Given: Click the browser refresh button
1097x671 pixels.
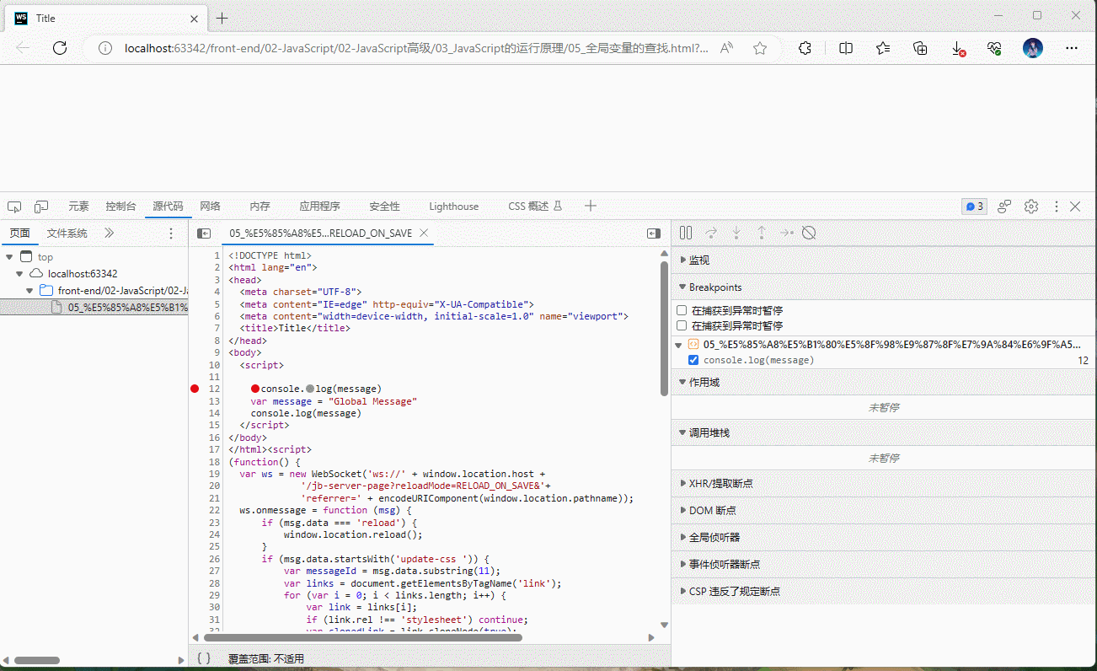Looking at the screenshot, I should click(x=60, y=48).
